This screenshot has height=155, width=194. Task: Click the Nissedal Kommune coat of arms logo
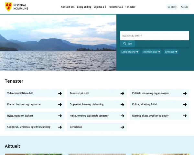pos(8,7)
